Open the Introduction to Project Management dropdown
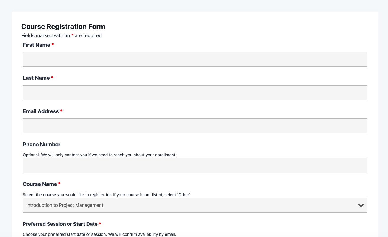Viewport: 388px width, 237px height. point(189,205)
